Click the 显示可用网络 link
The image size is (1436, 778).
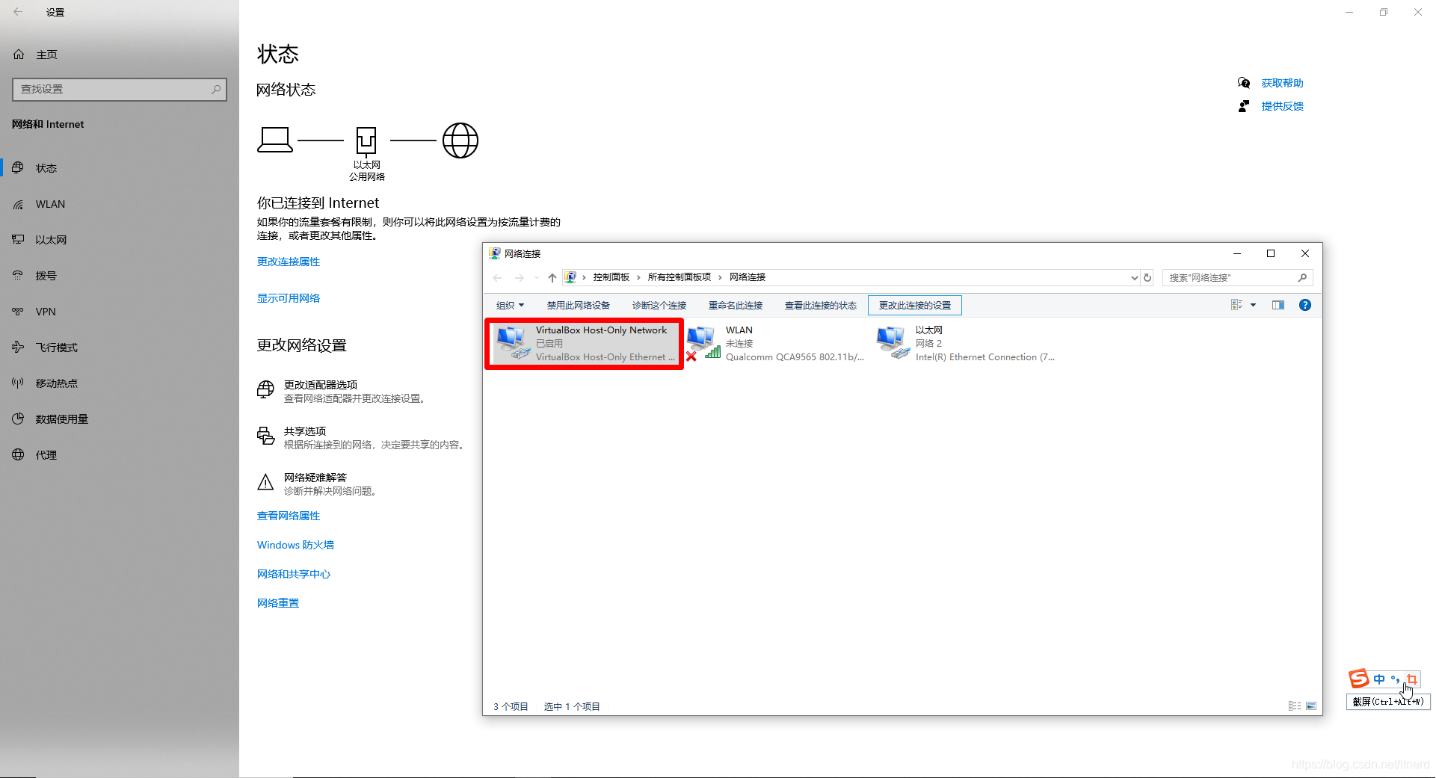pos(289,298)
